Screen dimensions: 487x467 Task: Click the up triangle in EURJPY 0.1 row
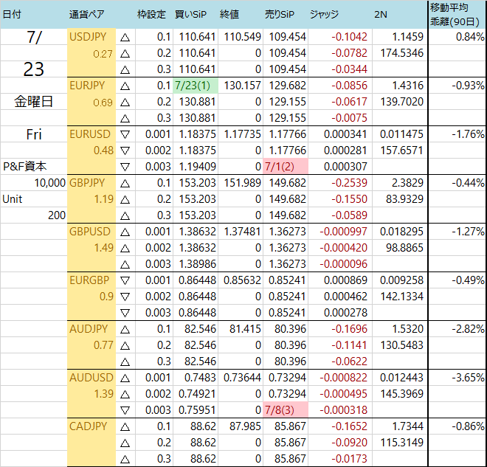(x=125, y=86)
